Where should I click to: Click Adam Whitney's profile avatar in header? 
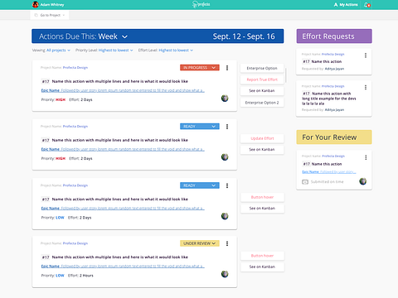coord(36,4)
